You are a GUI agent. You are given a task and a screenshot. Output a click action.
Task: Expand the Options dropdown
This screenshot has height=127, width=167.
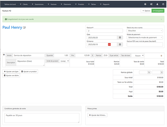[146, 11]
